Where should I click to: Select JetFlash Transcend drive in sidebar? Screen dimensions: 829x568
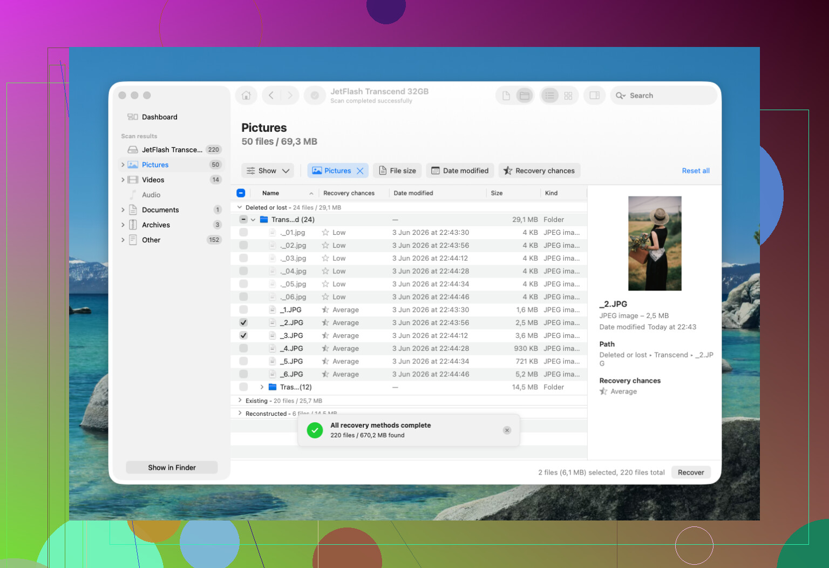click(172, 150)
